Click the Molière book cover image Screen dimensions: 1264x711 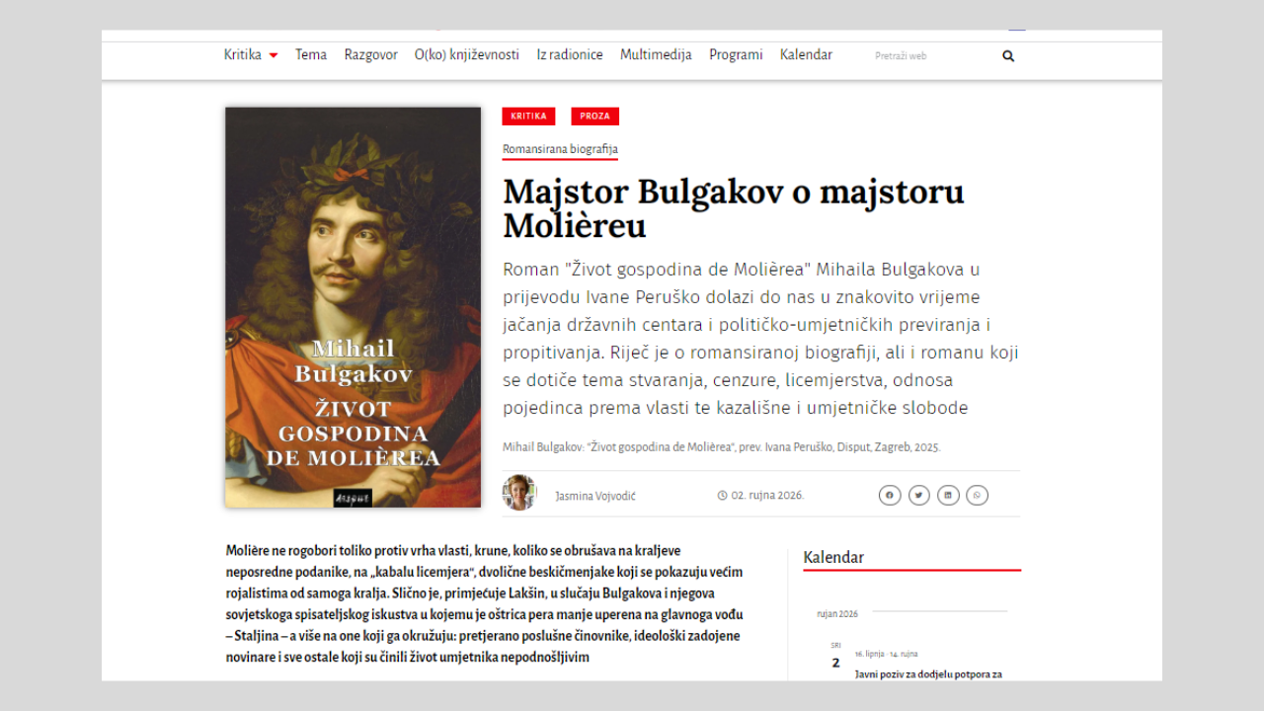[x=354, y=307]
